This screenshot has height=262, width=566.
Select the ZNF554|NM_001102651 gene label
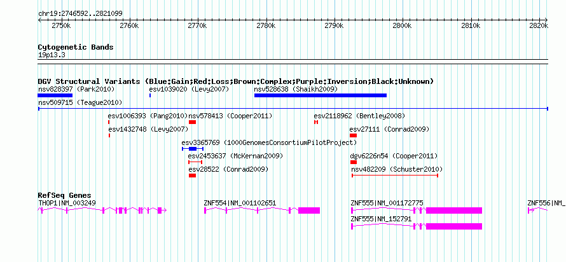click(x=240, y=203)
